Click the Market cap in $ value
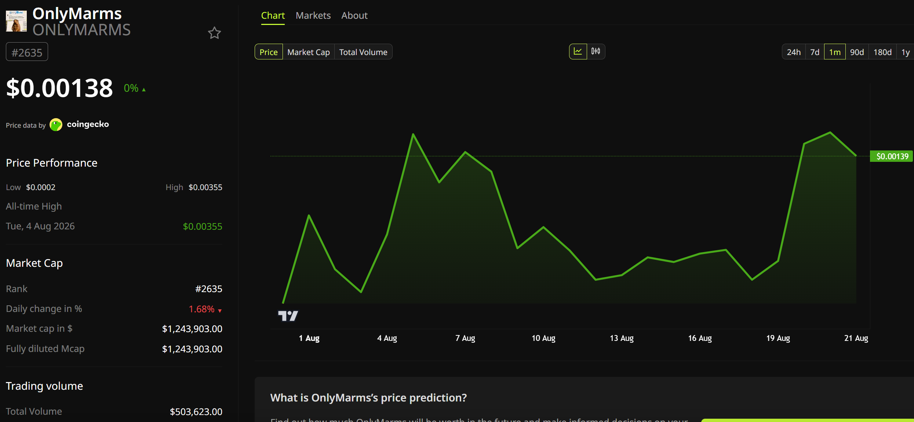 pos(192,329)
